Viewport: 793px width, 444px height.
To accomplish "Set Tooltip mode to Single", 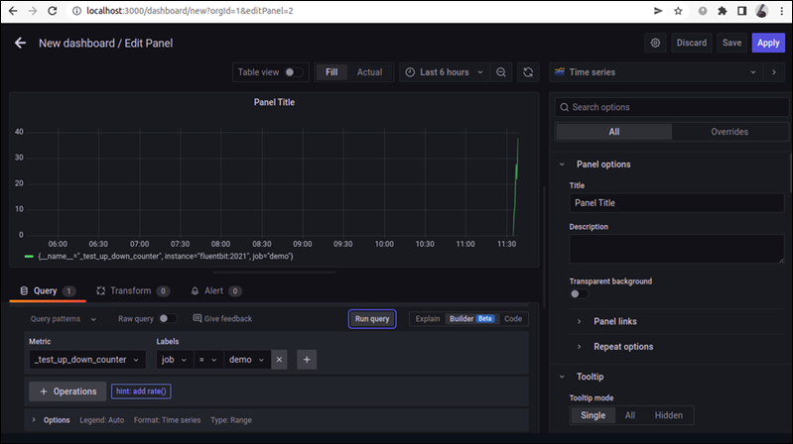I will point(593,415).
